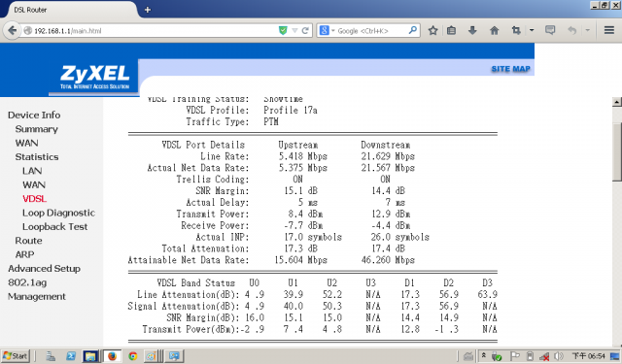This screenshot has height=364, width=622.
Task: Click the network disconnected tray icon
Action: coord(544,356)
